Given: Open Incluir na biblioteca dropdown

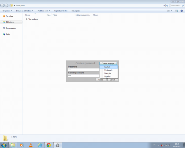Looking at the screenshot, I should [25, 11].
